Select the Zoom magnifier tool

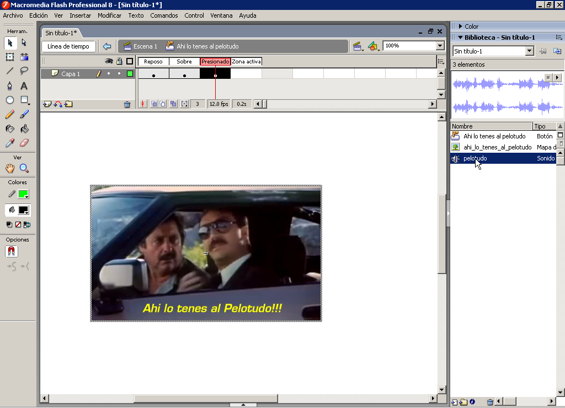click(x=24, y=168)
